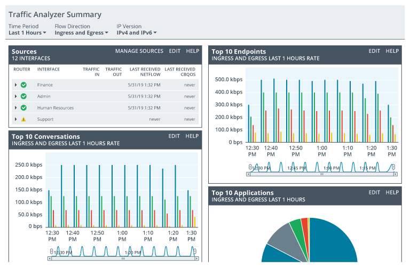Click the Conversations timeline scrollbar thumb
The image size is (410, 267).
point(123,258)
